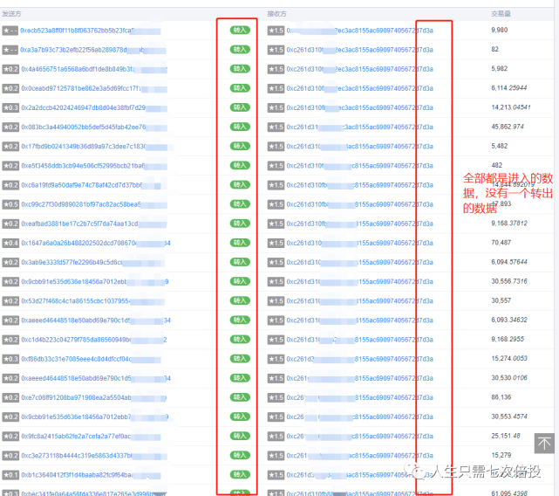Click the 发送方 column header
This screenshot has width=559, height=496.
coord(11,14)
